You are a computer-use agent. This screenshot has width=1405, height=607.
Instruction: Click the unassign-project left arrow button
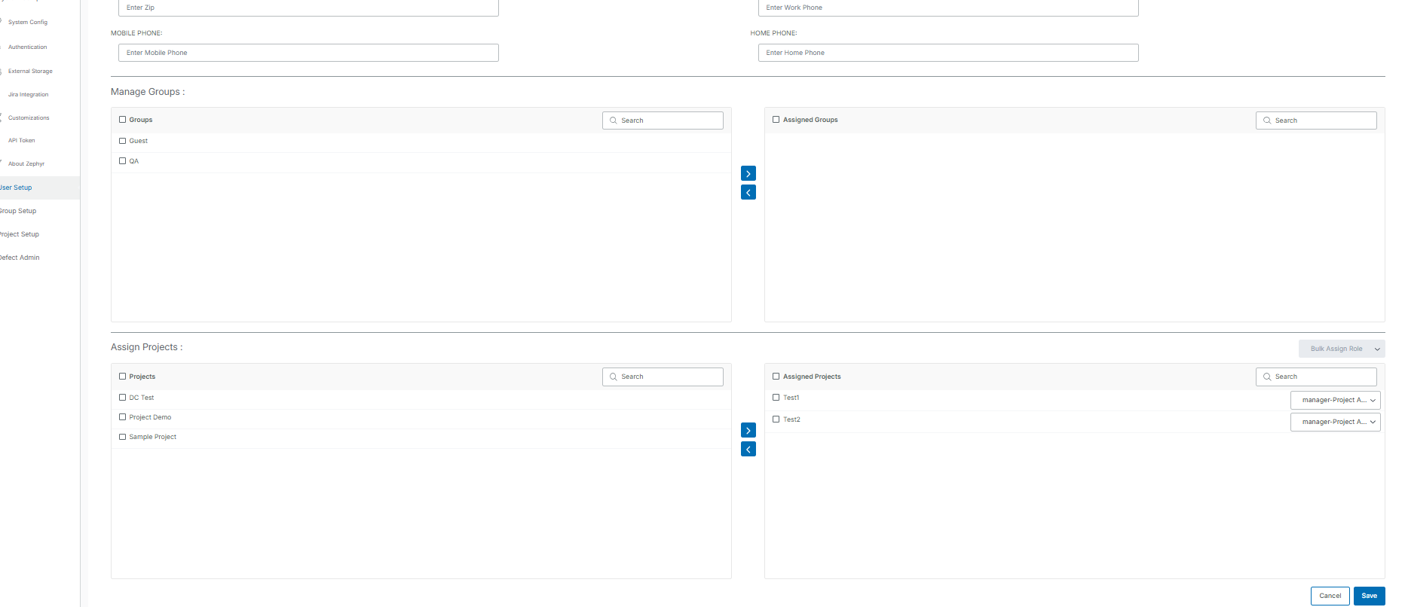point(748,450)
